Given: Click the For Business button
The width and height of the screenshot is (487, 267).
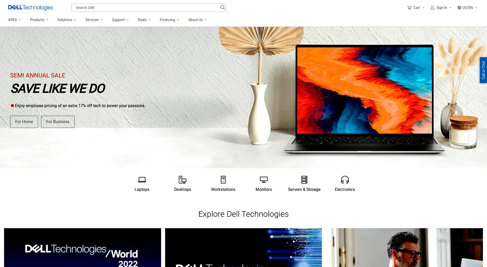Looking at the screenshot, I should pyautogui.click(x=58, y=122).
